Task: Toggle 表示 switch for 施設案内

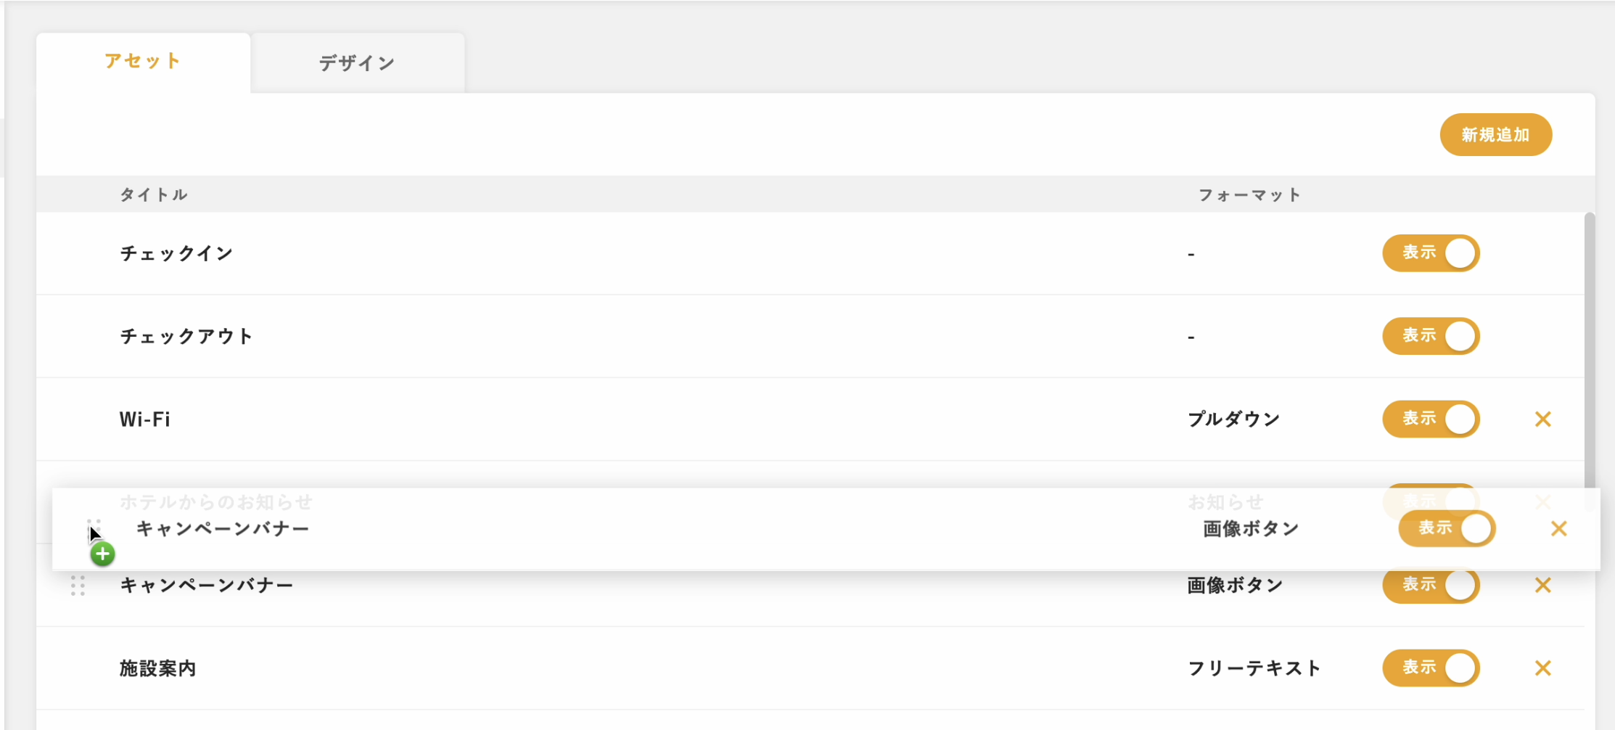Action: pyautogui.click(x=1431, y=668)
